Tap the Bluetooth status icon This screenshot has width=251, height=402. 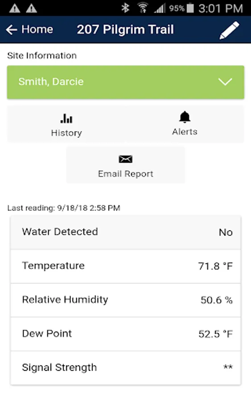click(x=125, y=8)
